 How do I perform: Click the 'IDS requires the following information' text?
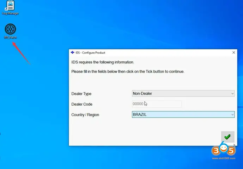pos(103,62)
